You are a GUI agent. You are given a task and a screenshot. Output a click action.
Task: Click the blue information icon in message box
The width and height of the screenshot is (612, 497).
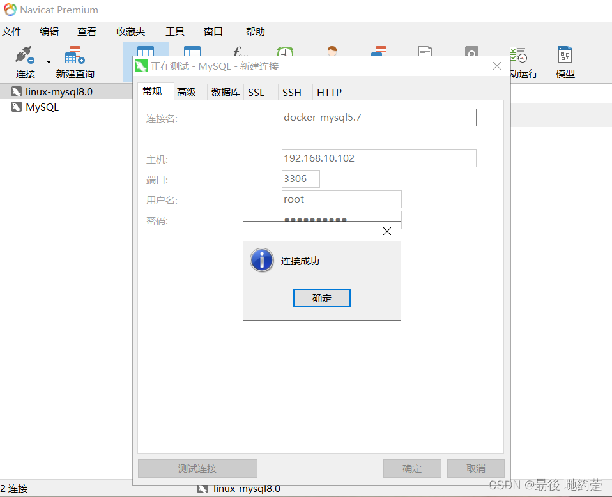[x=261, y=261]
